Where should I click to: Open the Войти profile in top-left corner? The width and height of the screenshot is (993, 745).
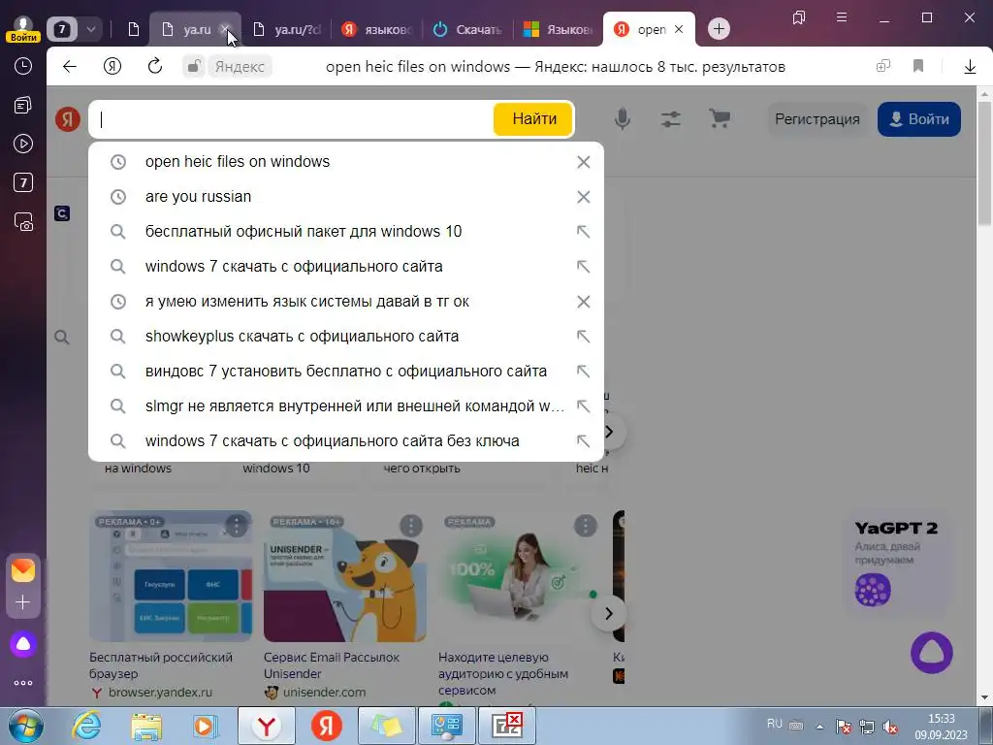23,29
